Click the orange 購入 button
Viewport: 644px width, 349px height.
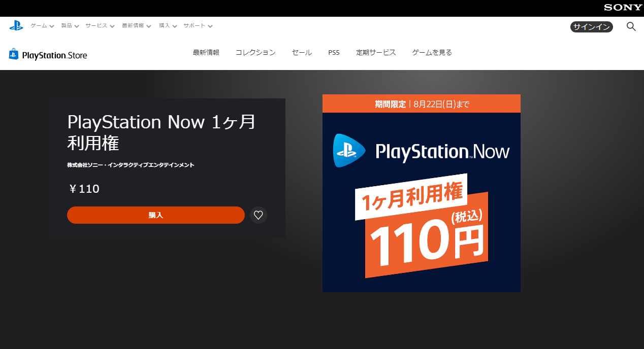pyautogui.click(x=156, y=215)
